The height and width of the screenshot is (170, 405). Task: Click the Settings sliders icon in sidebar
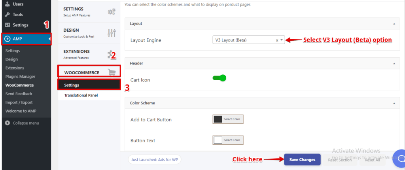(8, 25)
